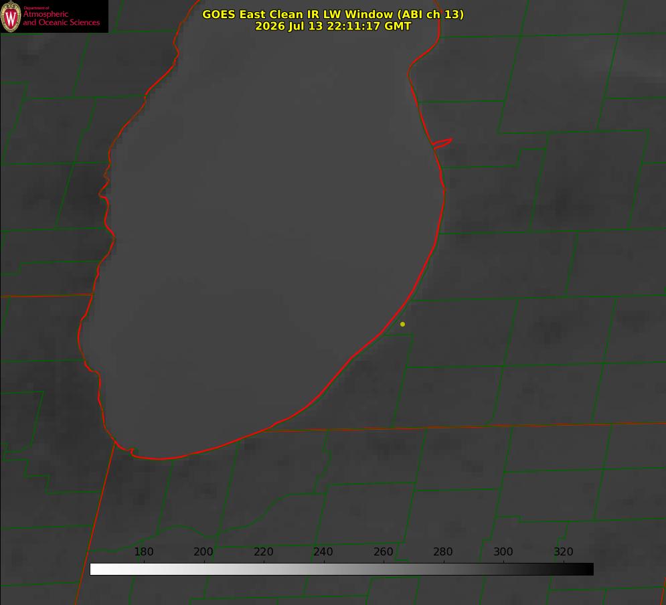The height and width of the screenshot is (605, 666).
Task: Click the 320 colorbar label
Action: click(x=564, y=551)
